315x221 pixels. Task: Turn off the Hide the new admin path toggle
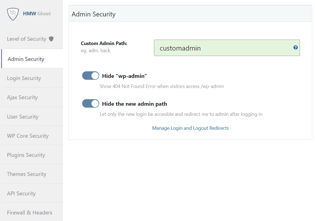pos(90,104)
